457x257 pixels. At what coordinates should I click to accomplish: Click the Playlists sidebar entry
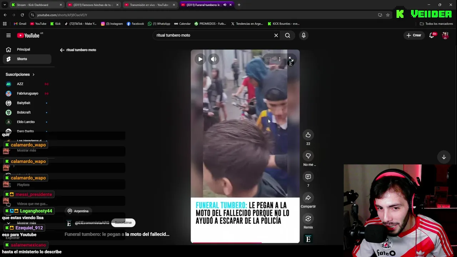click(x=23, y=185)
